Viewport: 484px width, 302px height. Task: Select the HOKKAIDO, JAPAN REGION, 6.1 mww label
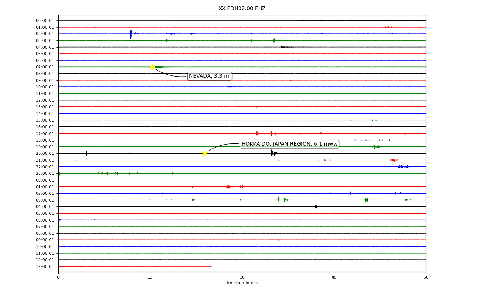289,144
